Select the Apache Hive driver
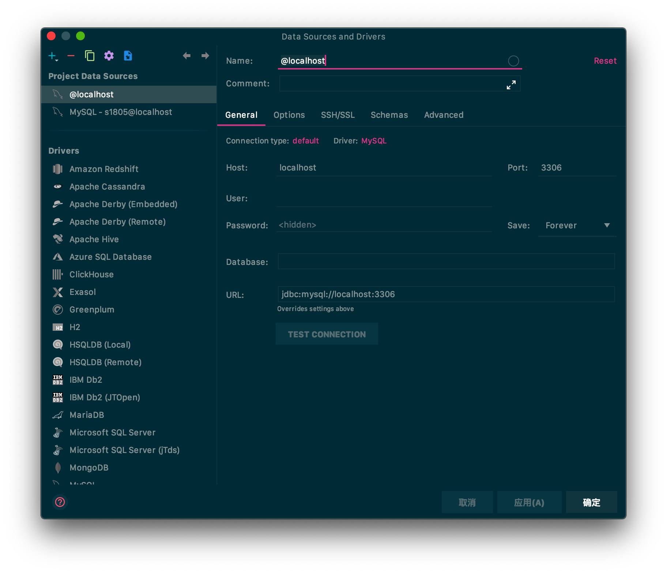The height and width of the screenshot is (573, 667). pos(129,239)
